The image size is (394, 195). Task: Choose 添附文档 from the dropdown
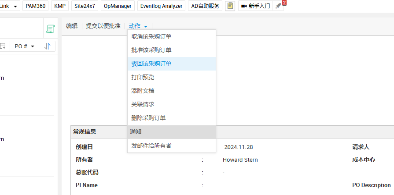tap(143, 91)
